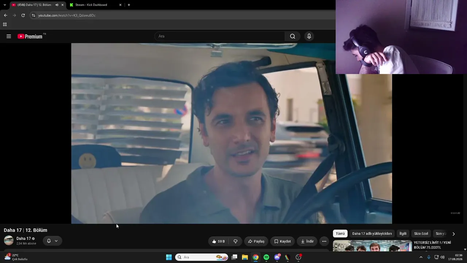
Task: Dislike the video with thumbs down
Action: 235,241
